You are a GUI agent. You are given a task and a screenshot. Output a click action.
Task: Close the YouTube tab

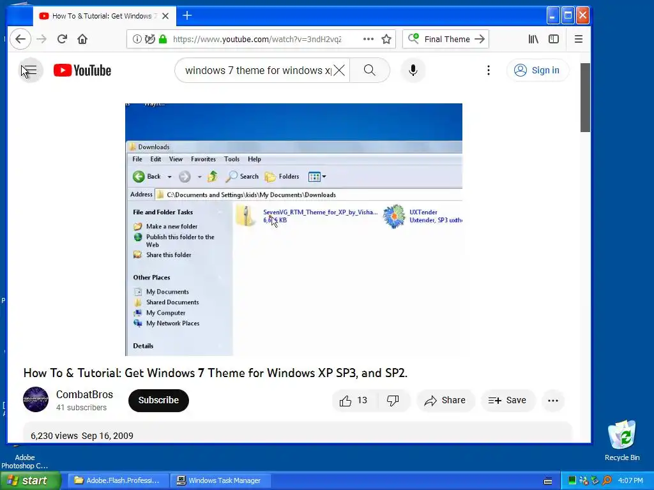[165, 16]
